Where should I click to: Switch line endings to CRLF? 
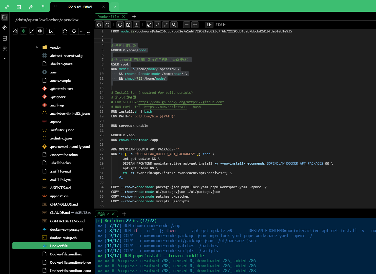click(x=221, y=25)
